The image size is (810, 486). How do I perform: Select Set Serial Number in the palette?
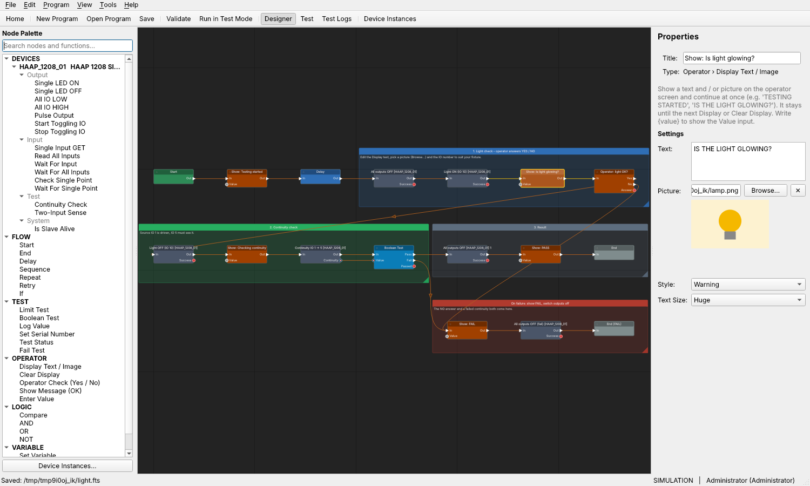[47, 334]
